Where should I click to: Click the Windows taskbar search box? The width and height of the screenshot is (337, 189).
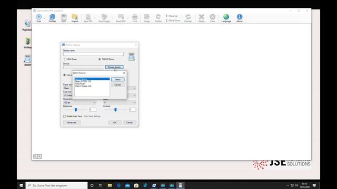click(56, 185)
